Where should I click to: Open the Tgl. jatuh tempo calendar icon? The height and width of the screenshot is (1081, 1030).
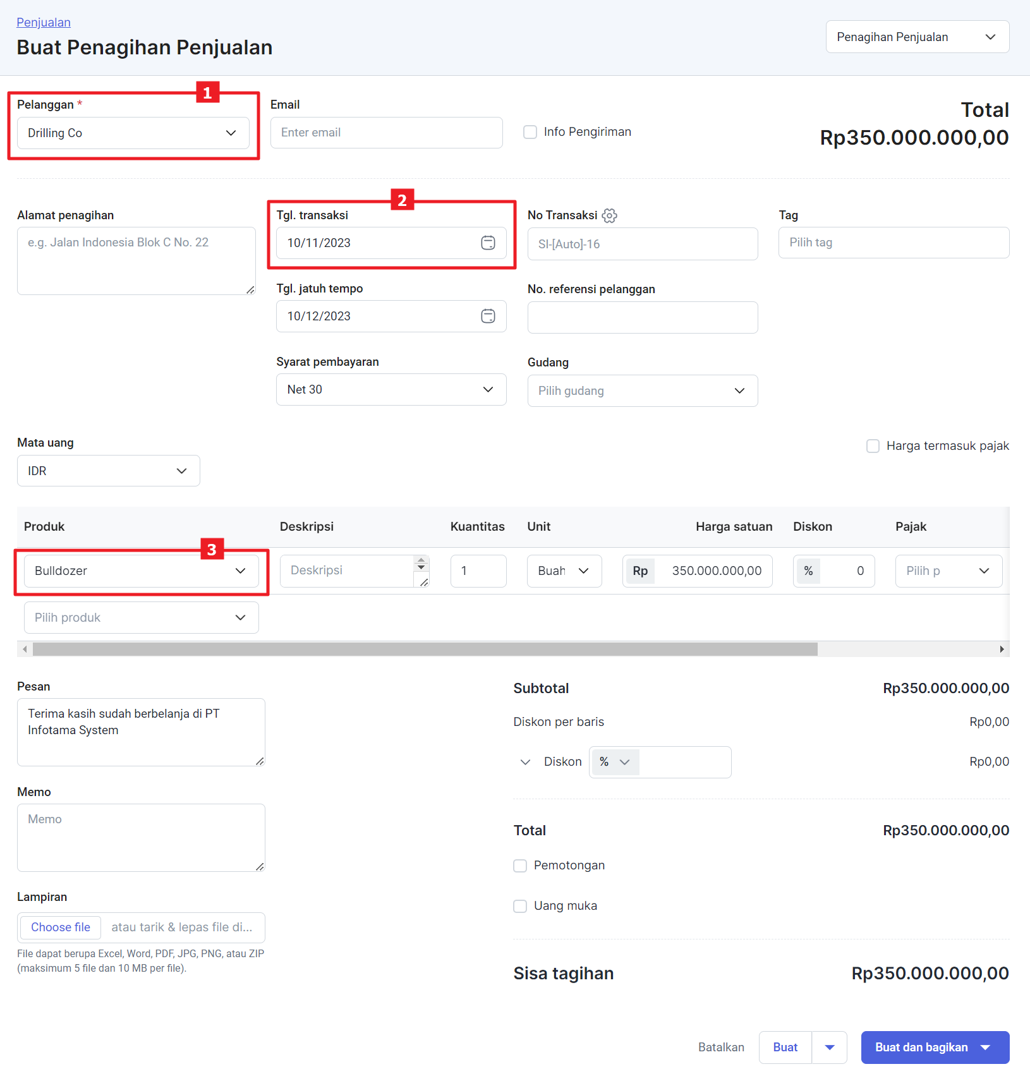tap(488, 316)
